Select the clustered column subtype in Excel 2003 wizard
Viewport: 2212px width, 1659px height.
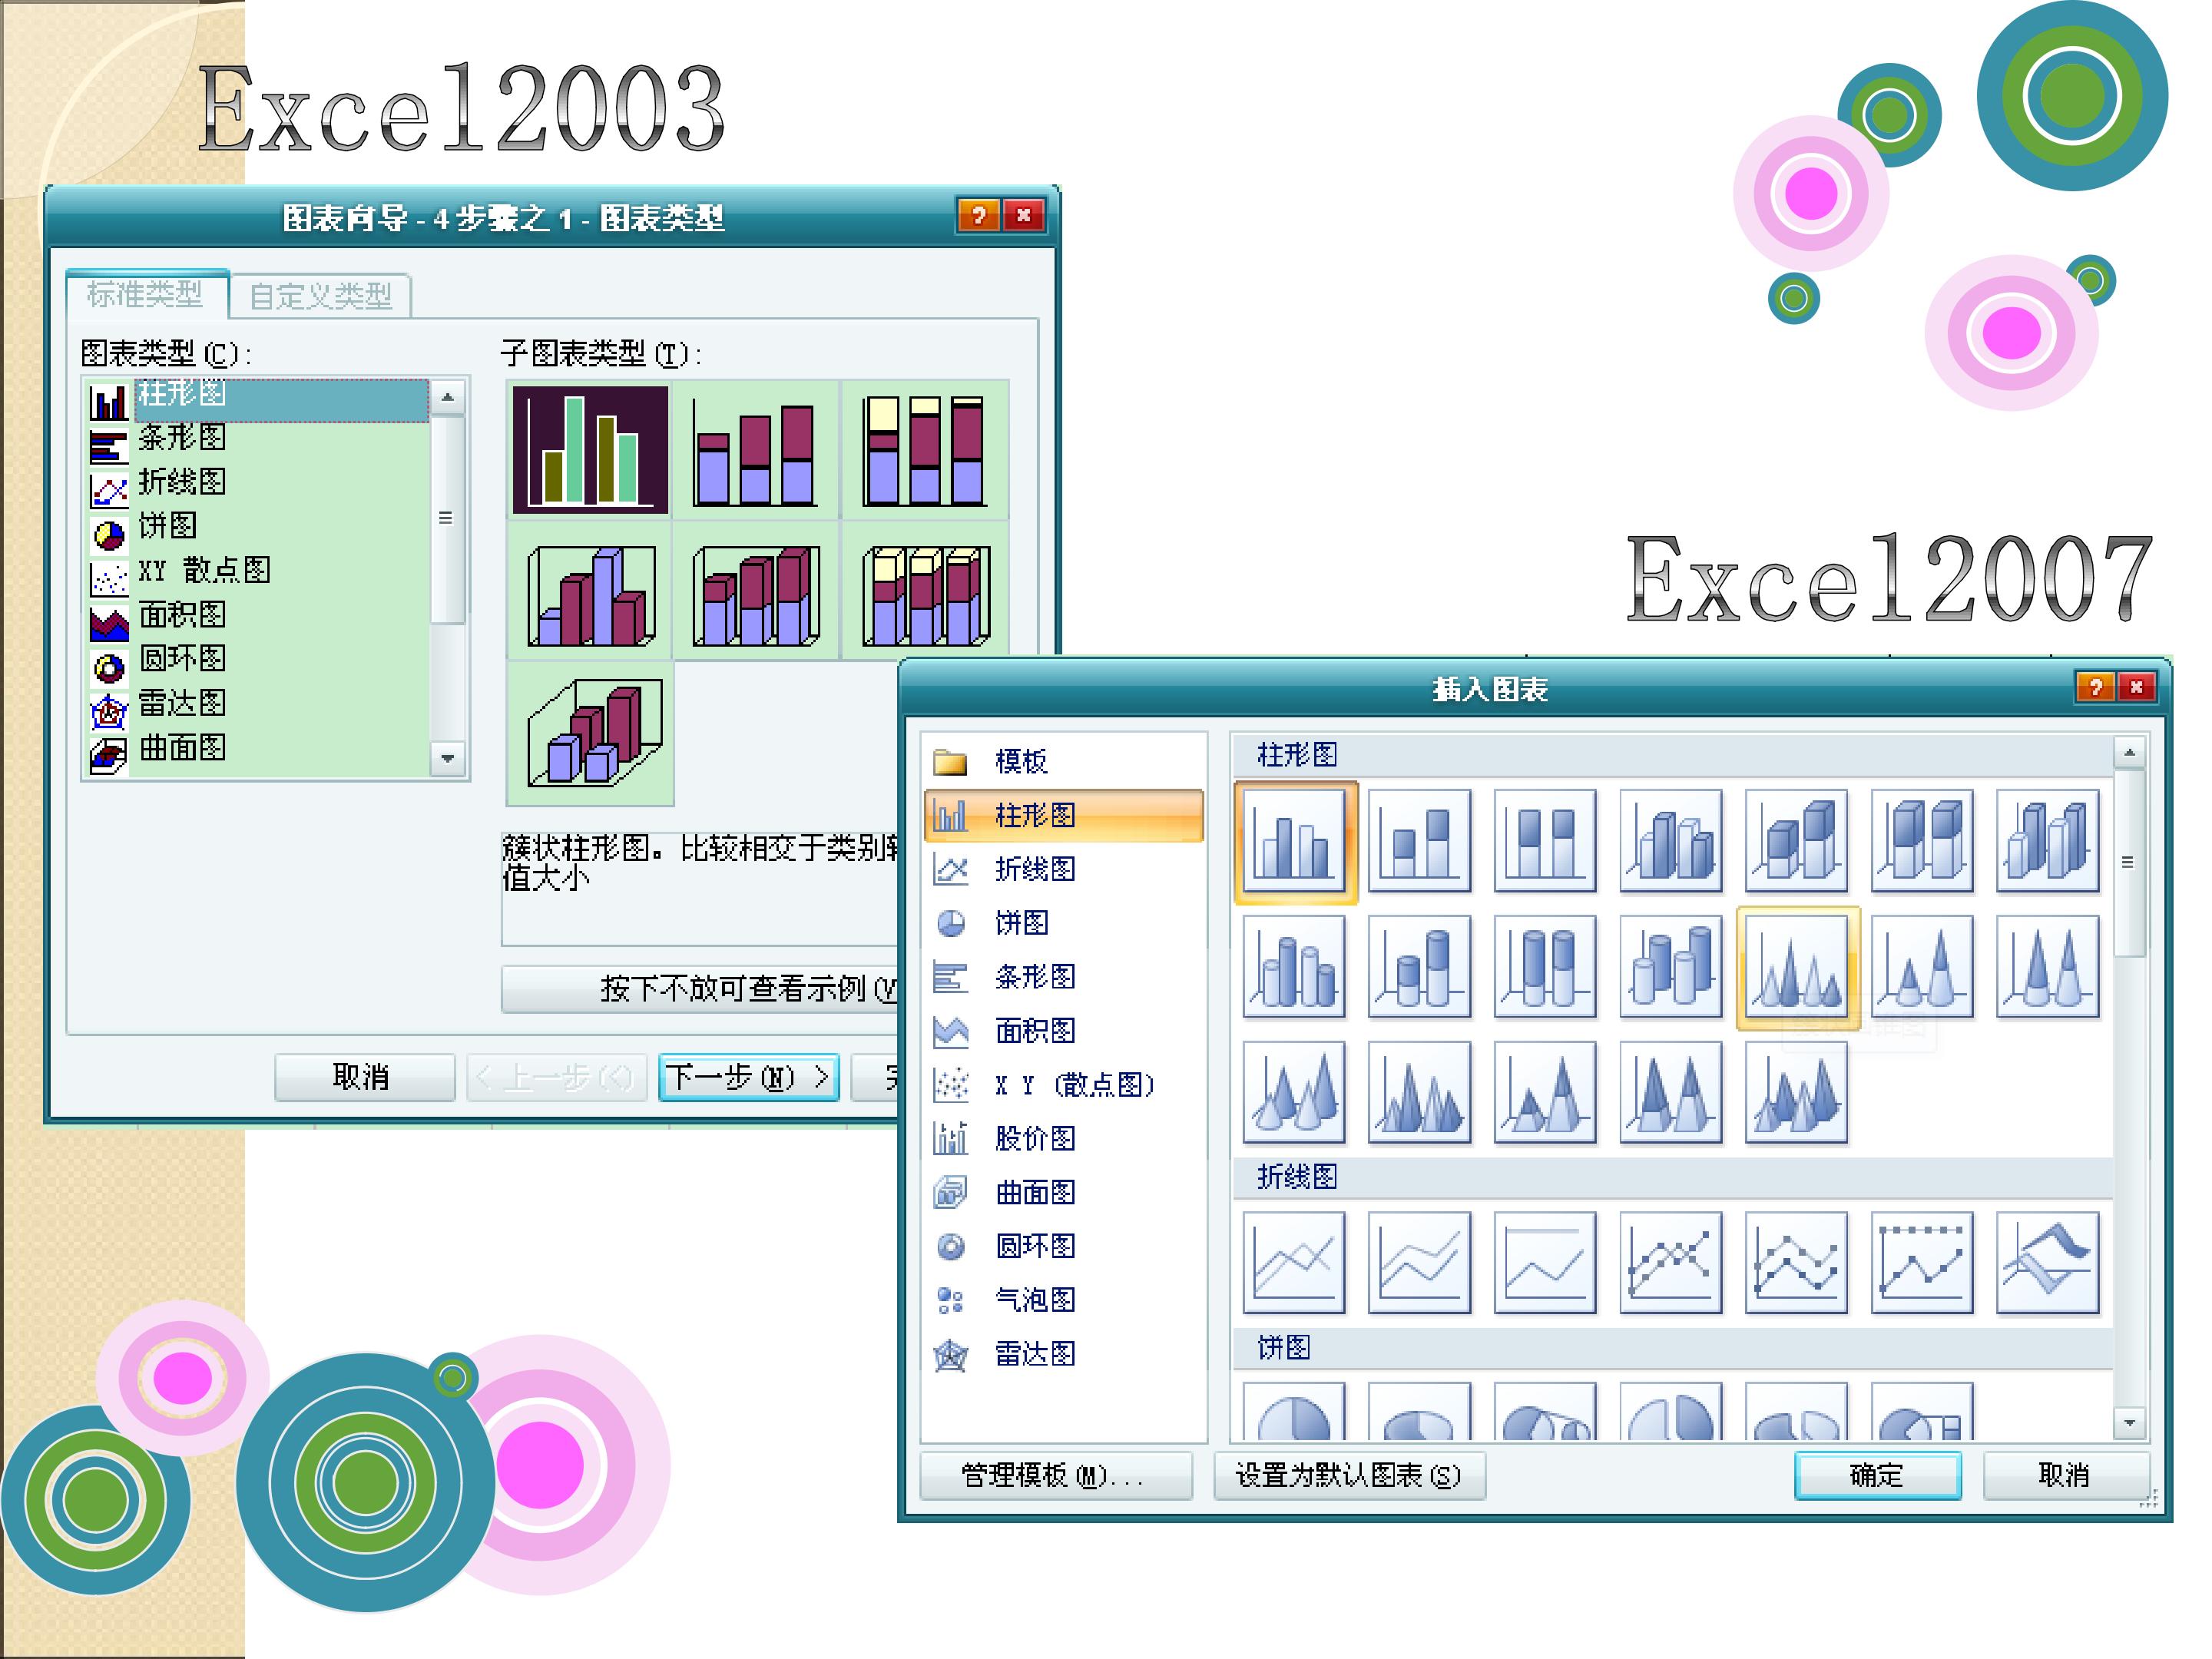pos(590,449)
